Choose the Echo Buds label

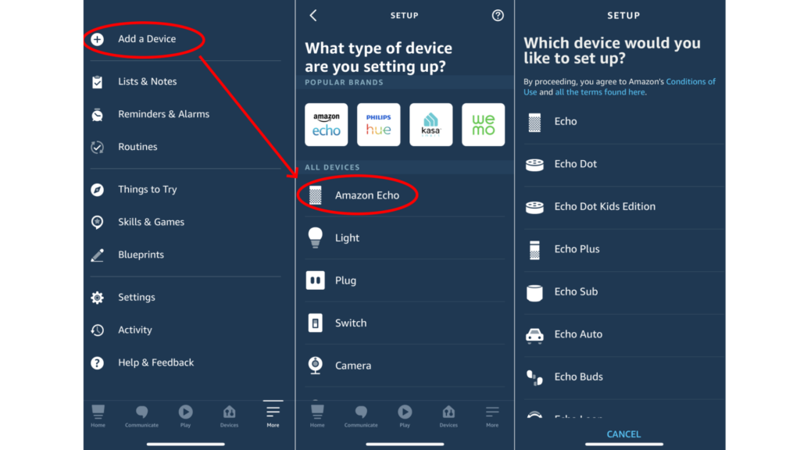tap(579, 377)
